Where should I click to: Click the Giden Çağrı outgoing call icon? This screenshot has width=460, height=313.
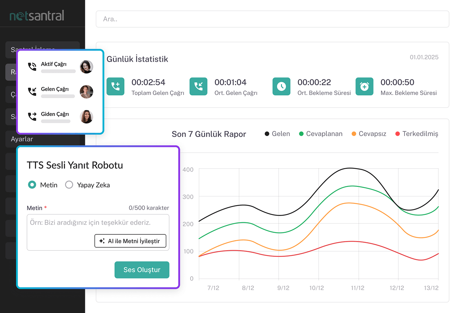tap(32, 117)
